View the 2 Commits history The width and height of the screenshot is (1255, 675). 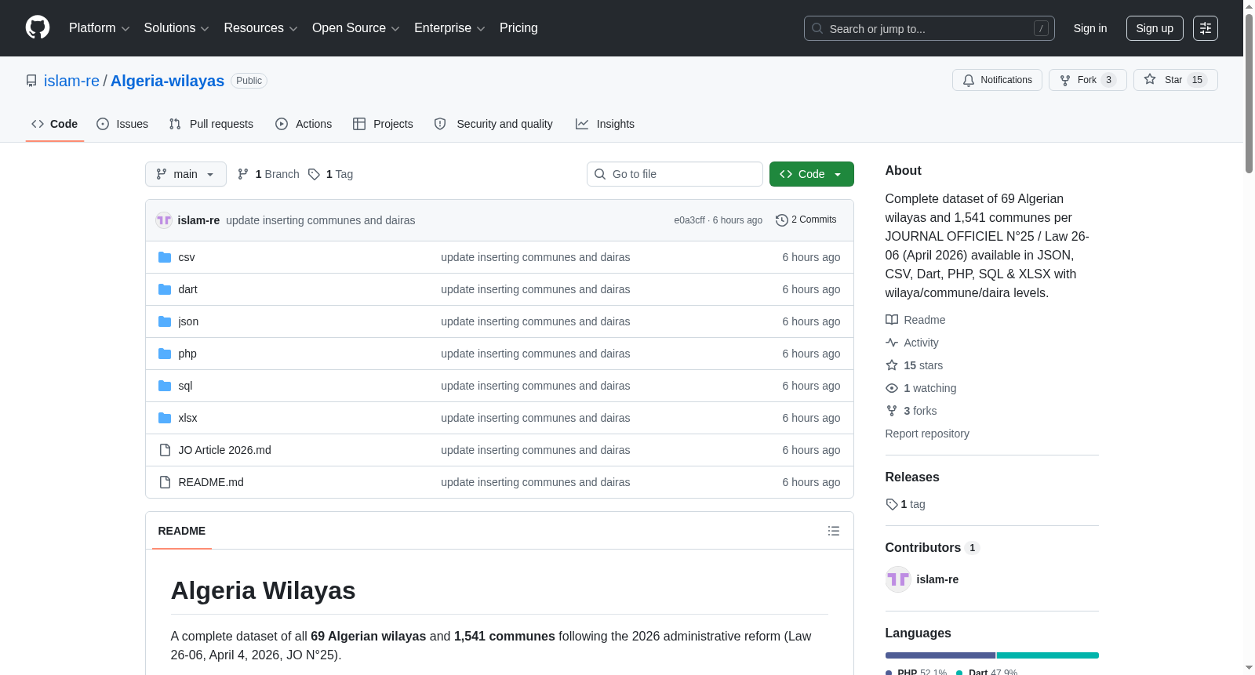(806, 220)
